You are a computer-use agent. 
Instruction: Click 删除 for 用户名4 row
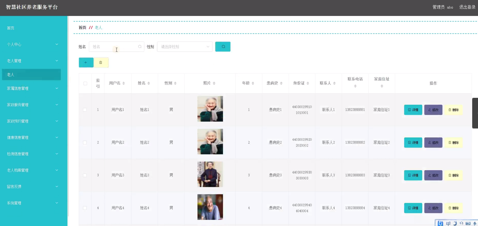[454, 208]
